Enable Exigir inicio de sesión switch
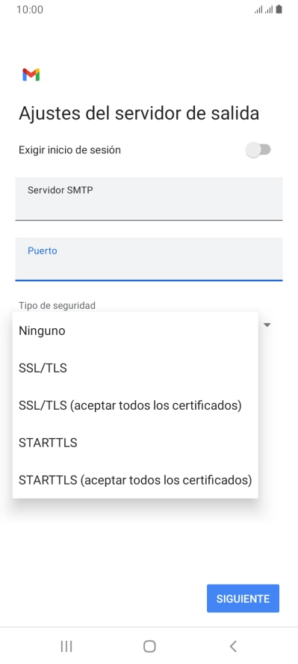Image resolution: width=298 pixels, height=664 pixels. (258, 150)
